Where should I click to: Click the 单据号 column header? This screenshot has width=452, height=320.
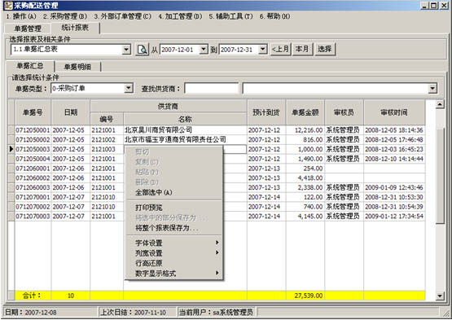(33, 112)
